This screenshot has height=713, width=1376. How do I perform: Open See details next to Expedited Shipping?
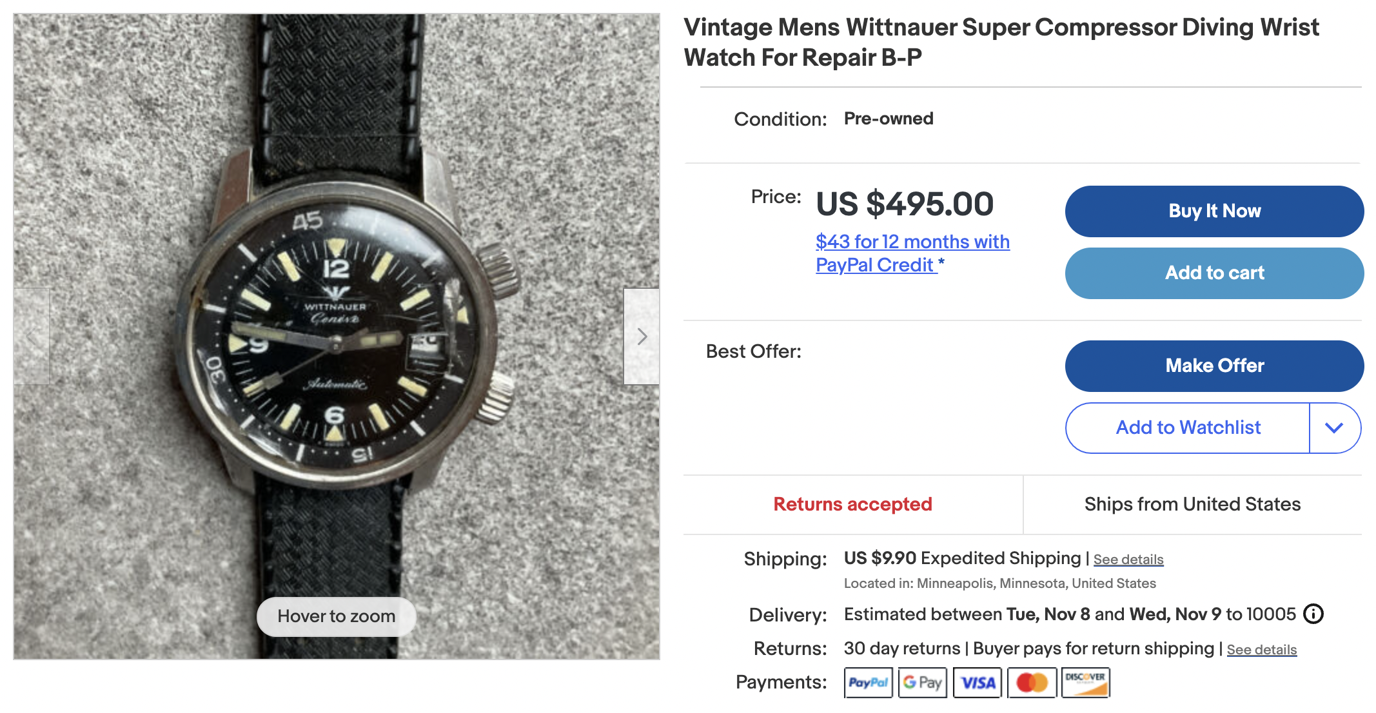(1128, 560)
